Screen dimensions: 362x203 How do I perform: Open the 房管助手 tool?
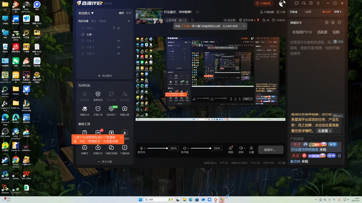tap(98, 150)
